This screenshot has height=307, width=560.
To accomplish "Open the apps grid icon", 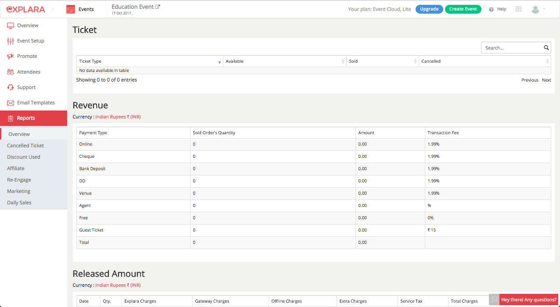I will pyautogui.click(x=519, y=9).
